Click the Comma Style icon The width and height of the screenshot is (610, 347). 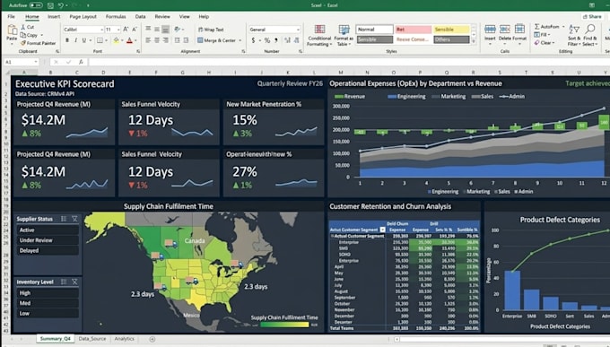tap(276, 40)
